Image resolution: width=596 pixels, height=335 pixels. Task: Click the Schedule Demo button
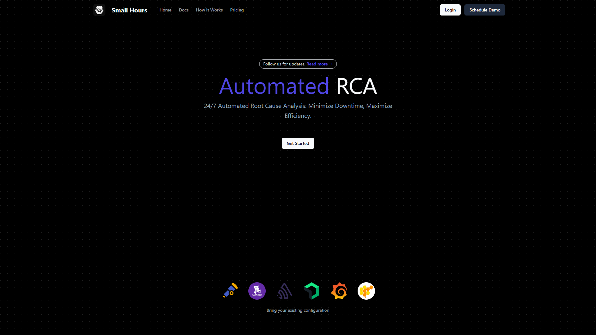(x=485, y=10)
